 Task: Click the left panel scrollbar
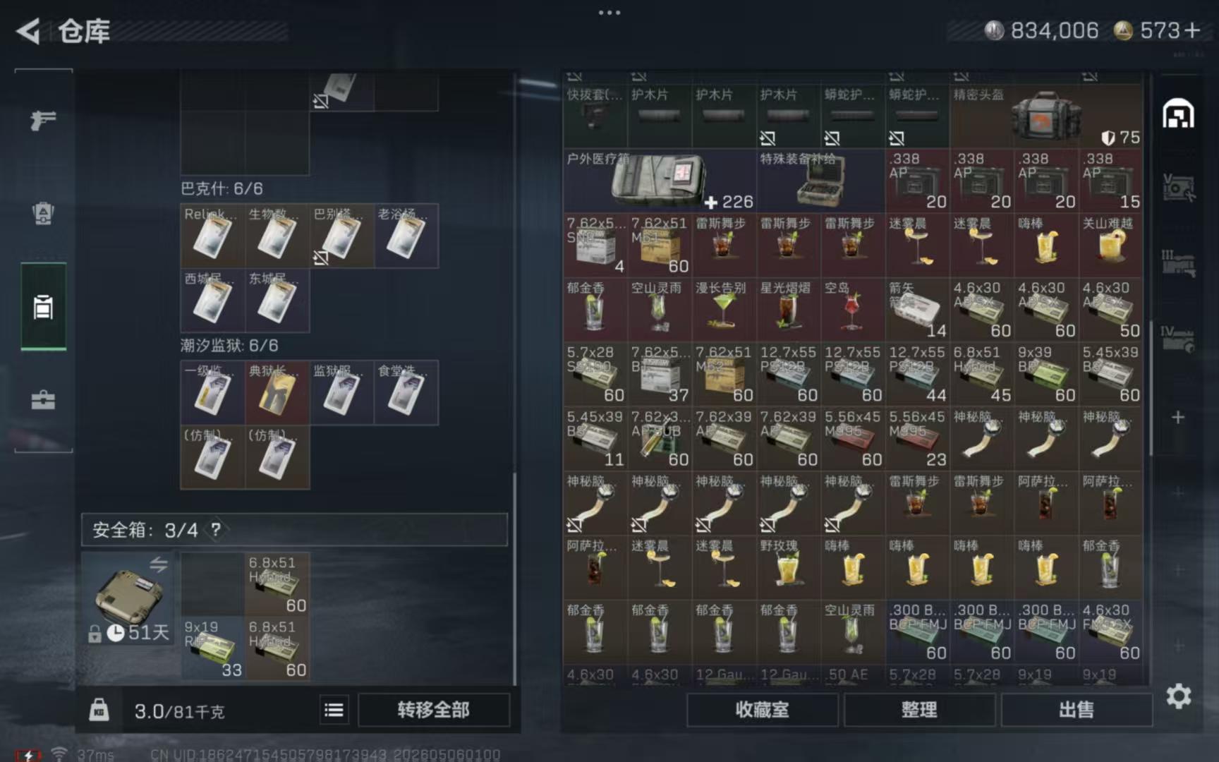[514, 579]
